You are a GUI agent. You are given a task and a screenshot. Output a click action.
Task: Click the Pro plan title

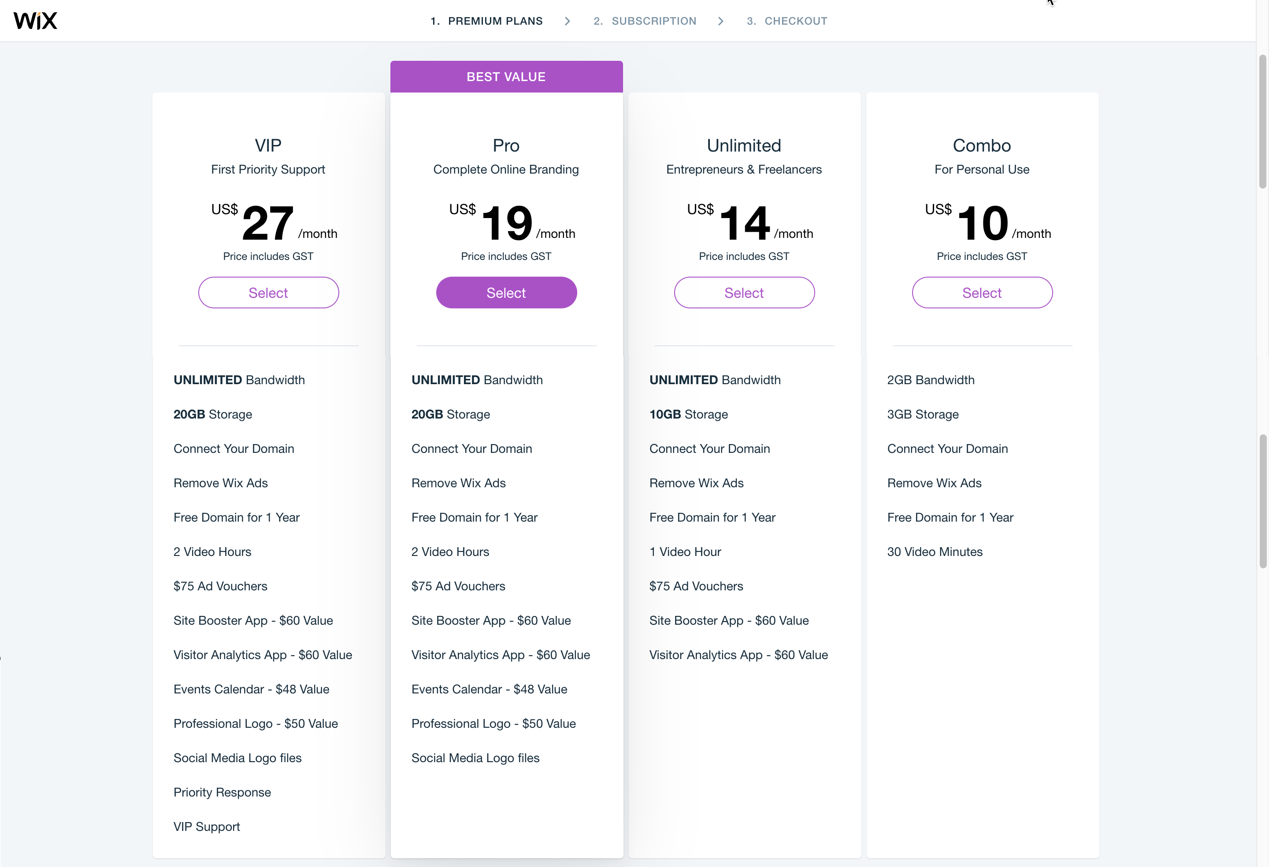tap(506, 145)
